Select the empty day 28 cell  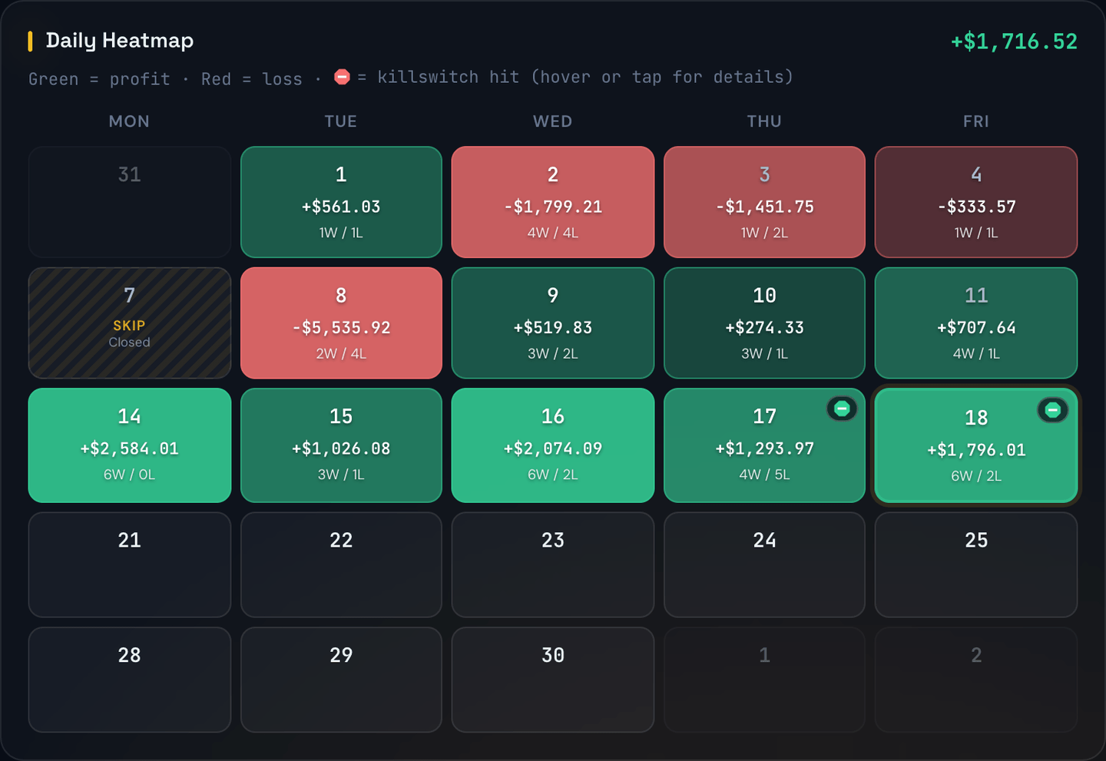pos(130,680)
